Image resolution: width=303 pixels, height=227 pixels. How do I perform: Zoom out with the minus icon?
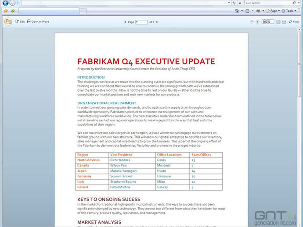[252, 22]
